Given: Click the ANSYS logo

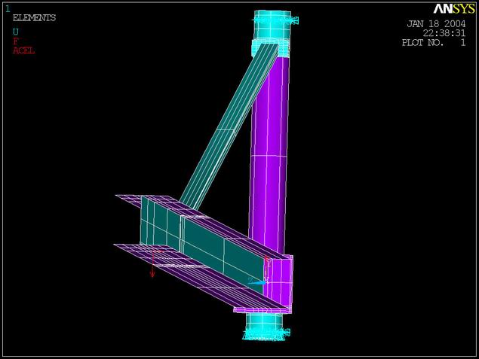Looking at the screenshot, I should pyautogui.click(x=454, y=9).
